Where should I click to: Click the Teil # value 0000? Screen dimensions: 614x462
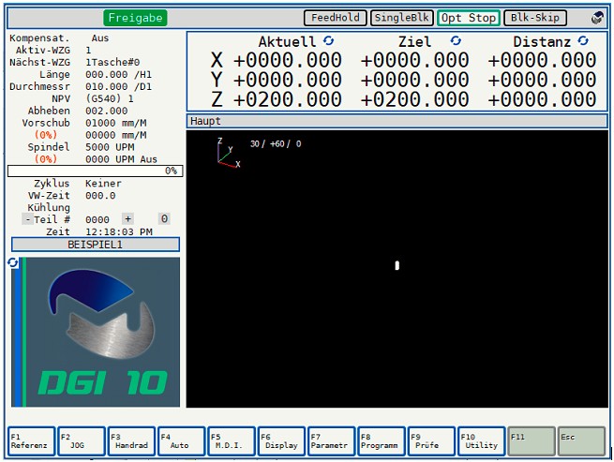pos(97,219)
